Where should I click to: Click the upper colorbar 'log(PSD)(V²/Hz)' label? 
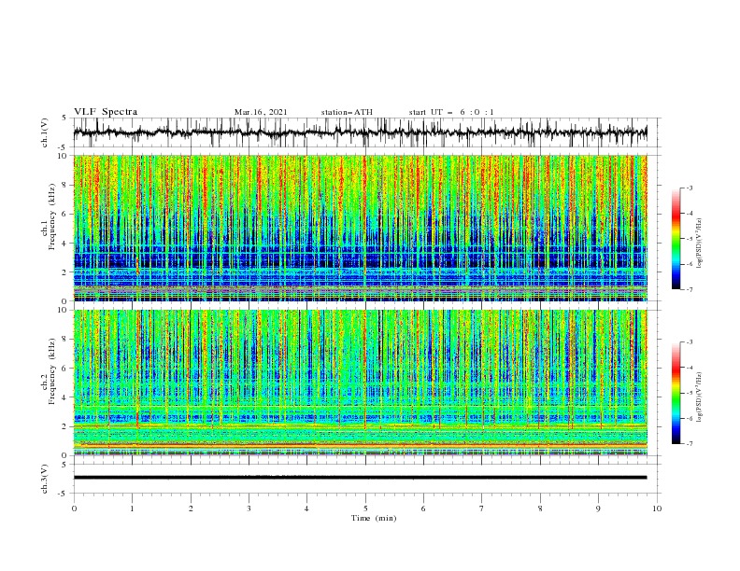[700, 244]
